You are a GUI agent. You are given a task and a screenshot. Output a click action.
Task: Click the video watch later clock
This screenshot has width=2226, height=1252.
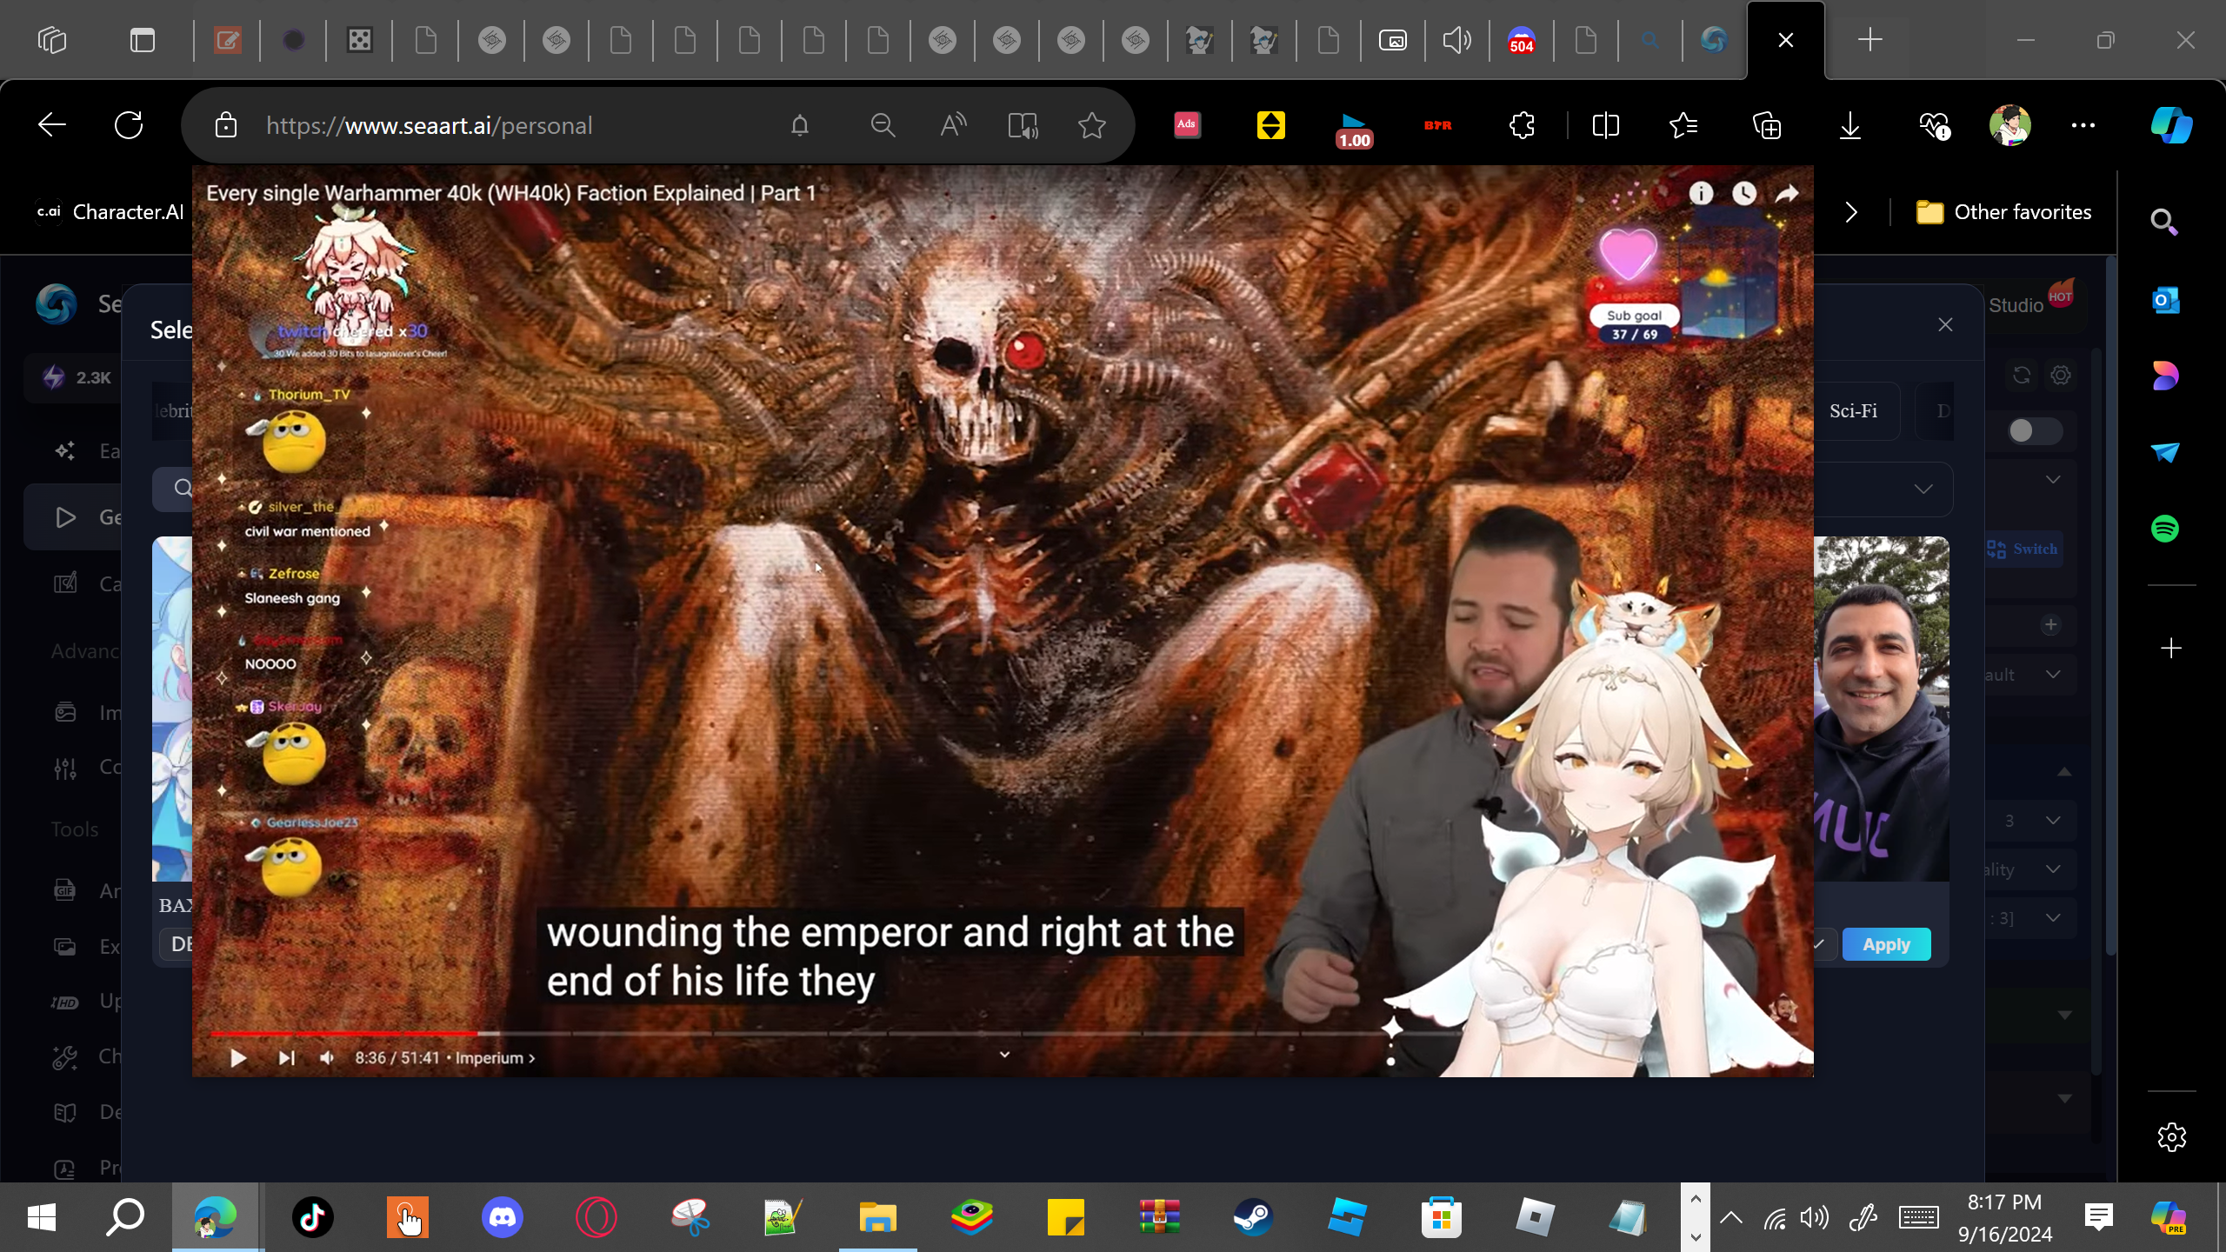1743,193
